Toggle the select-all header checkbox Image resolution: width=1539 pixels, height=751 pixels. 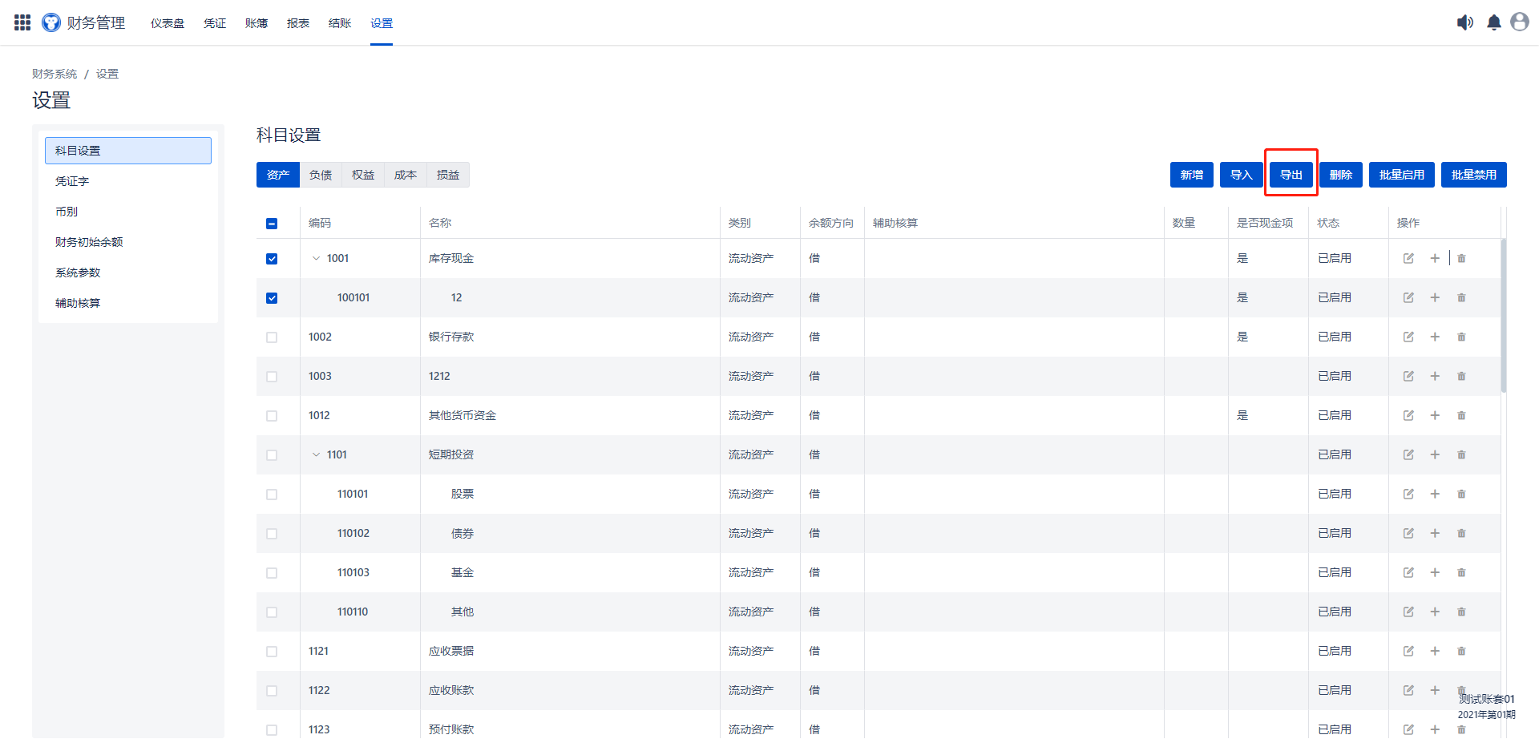[x=272, y=224]
